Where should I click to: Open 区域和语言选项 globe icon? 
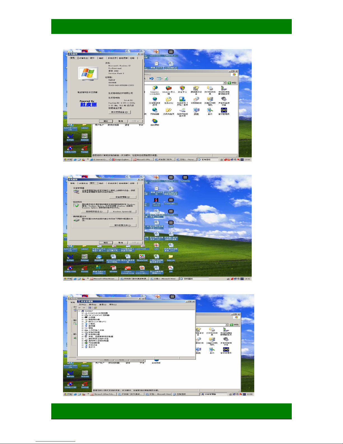point(155,101)
